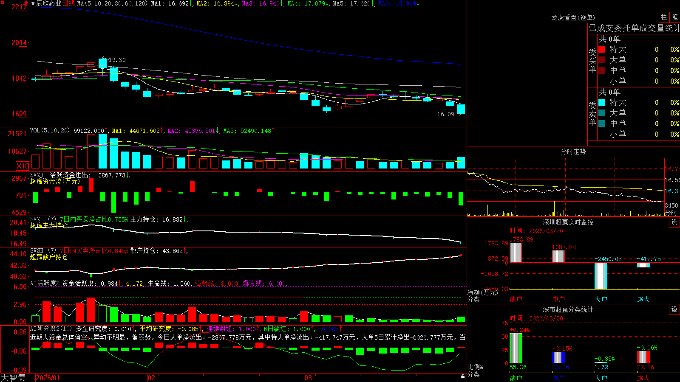680x382 pixels.
Task: Click the SVZJ 活跃资金进出 indicator label
Action: click(60, 175)
